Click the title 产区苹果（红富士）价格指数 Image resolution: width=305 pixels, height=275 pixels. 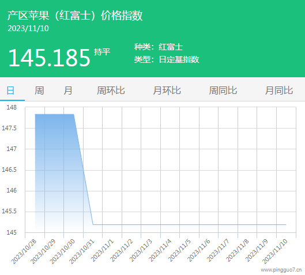click(75, 16)
